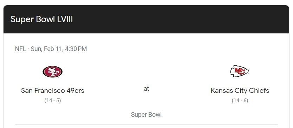Click the NFL league label
Viewport: 293px width, 128px height.
pos(21,49)
